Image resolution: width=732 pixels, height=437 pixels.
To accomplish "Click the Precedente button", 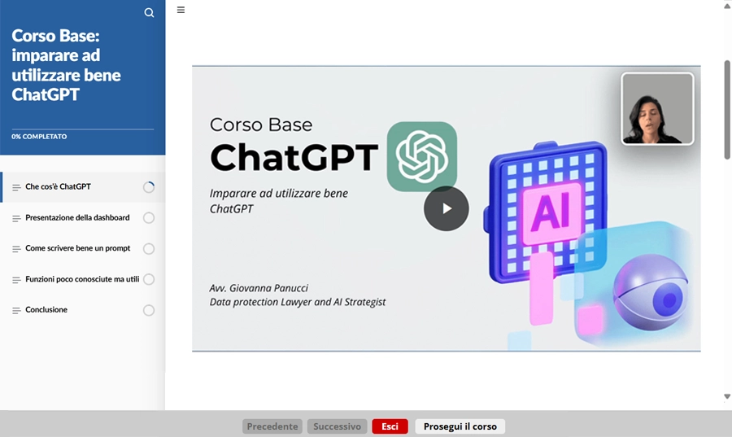I will (272, 426).
